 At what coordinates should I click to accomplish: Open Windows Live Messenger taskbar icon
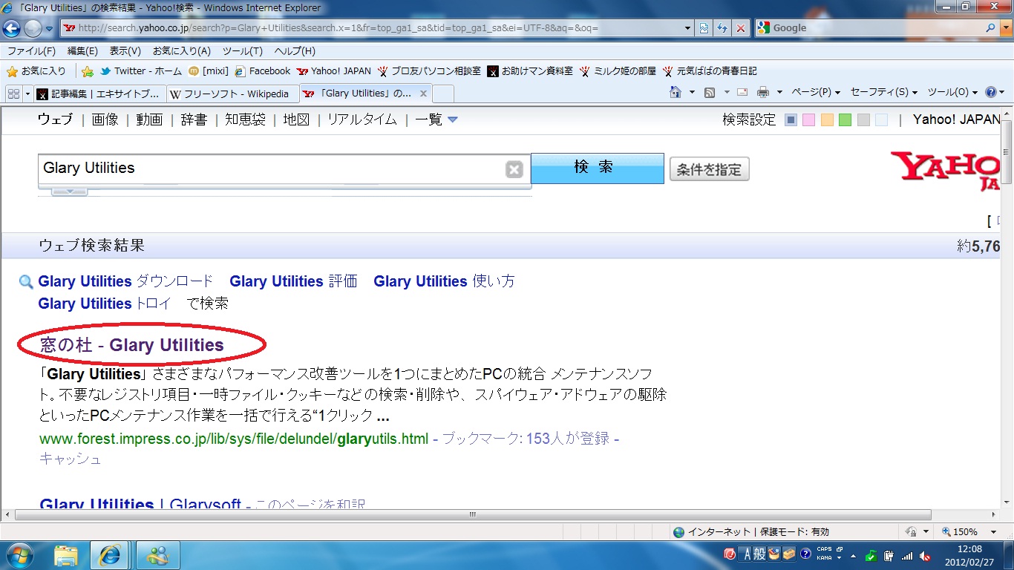(158, 555)
